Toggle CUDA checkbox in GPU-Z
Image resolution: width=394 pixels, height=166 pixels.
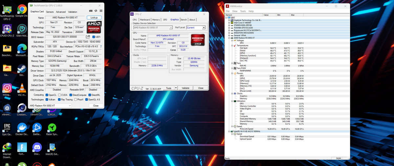point(59,95)
